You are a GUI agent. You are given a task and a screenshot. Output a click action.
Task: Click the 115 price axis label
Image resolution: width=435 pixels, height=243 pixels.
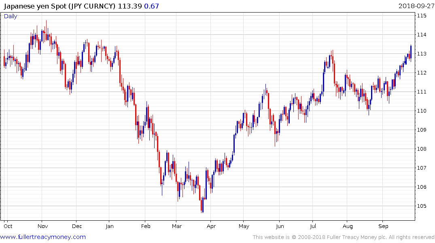(422, 15)
